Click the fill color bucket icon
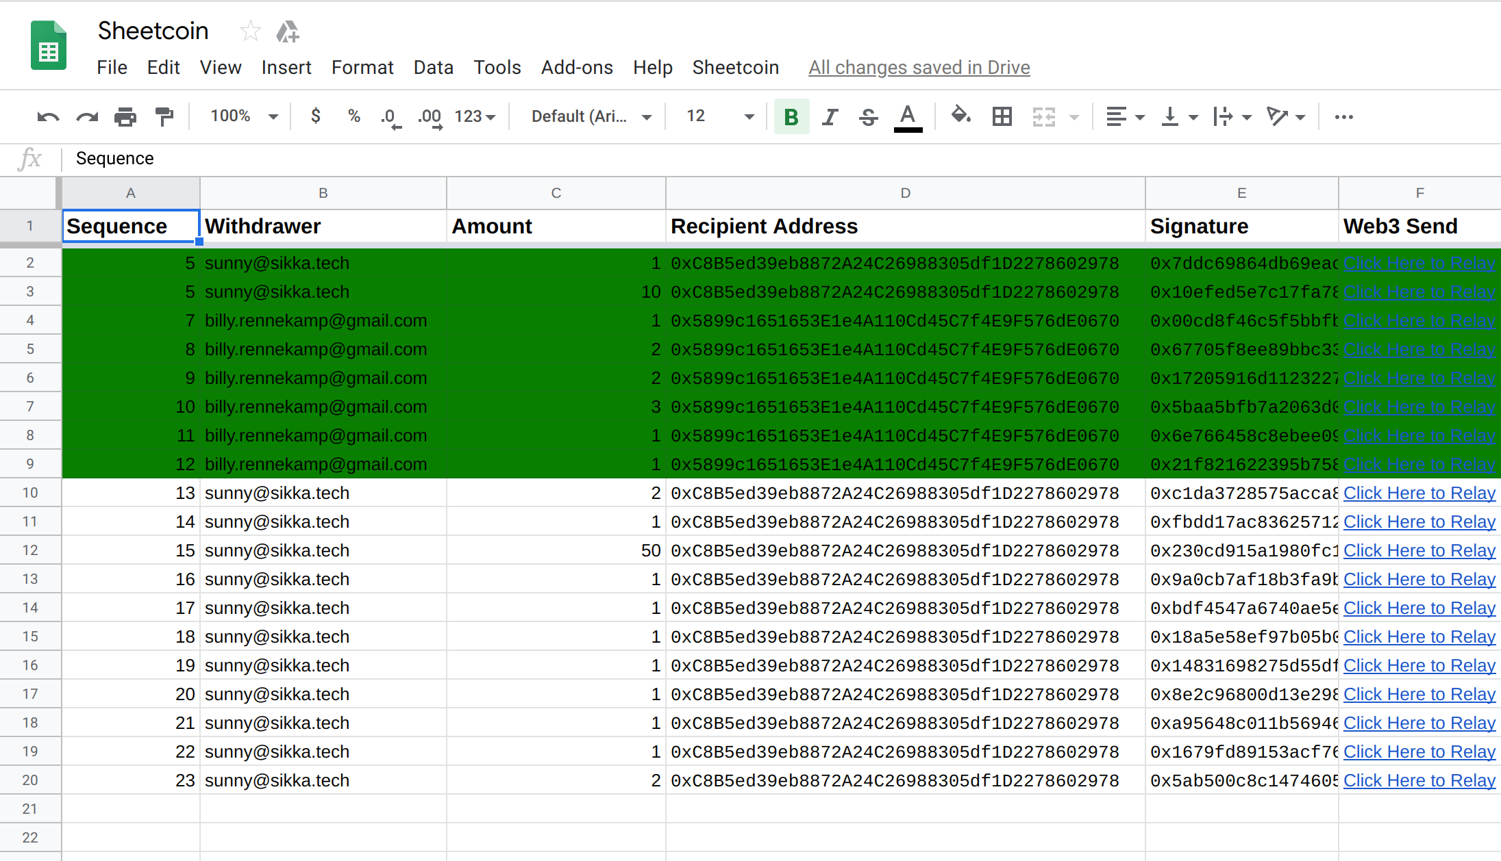Viewport: 1501px width, 861px height. click(960, 116)
